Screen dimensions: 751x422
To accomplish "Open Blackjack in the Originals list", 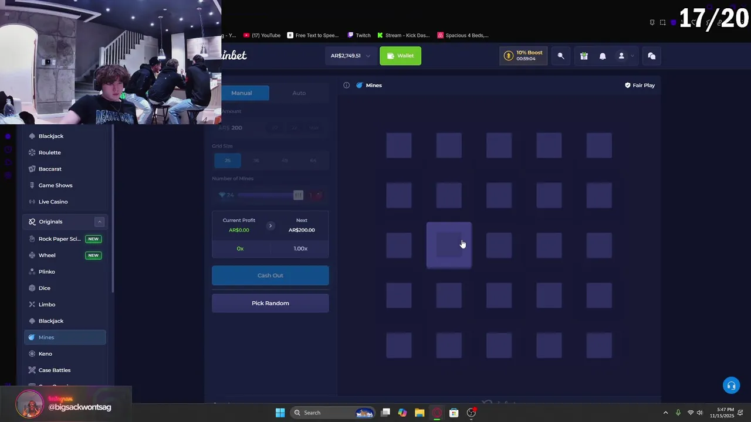I will coord(65,321).
